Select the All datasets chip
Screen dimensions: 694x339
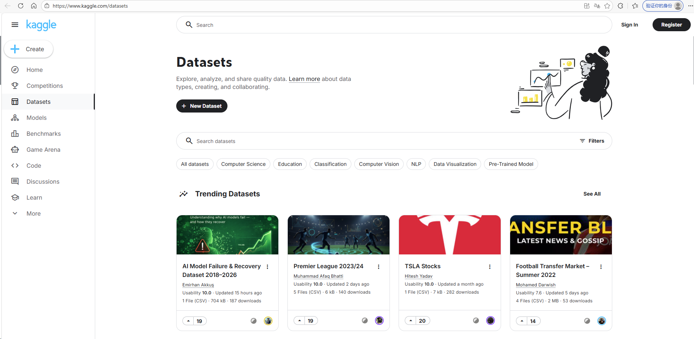tap(195, 164)
